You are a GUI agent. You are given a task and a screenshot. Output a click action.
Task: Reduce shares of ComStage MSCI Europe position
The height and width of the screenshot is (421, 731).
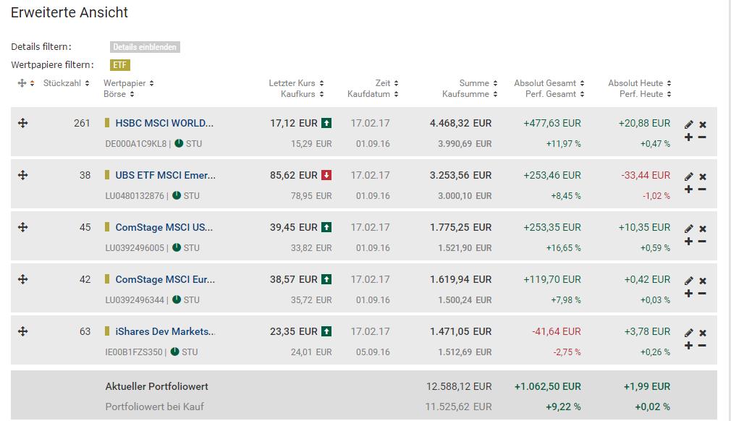(x=702, y=294)
